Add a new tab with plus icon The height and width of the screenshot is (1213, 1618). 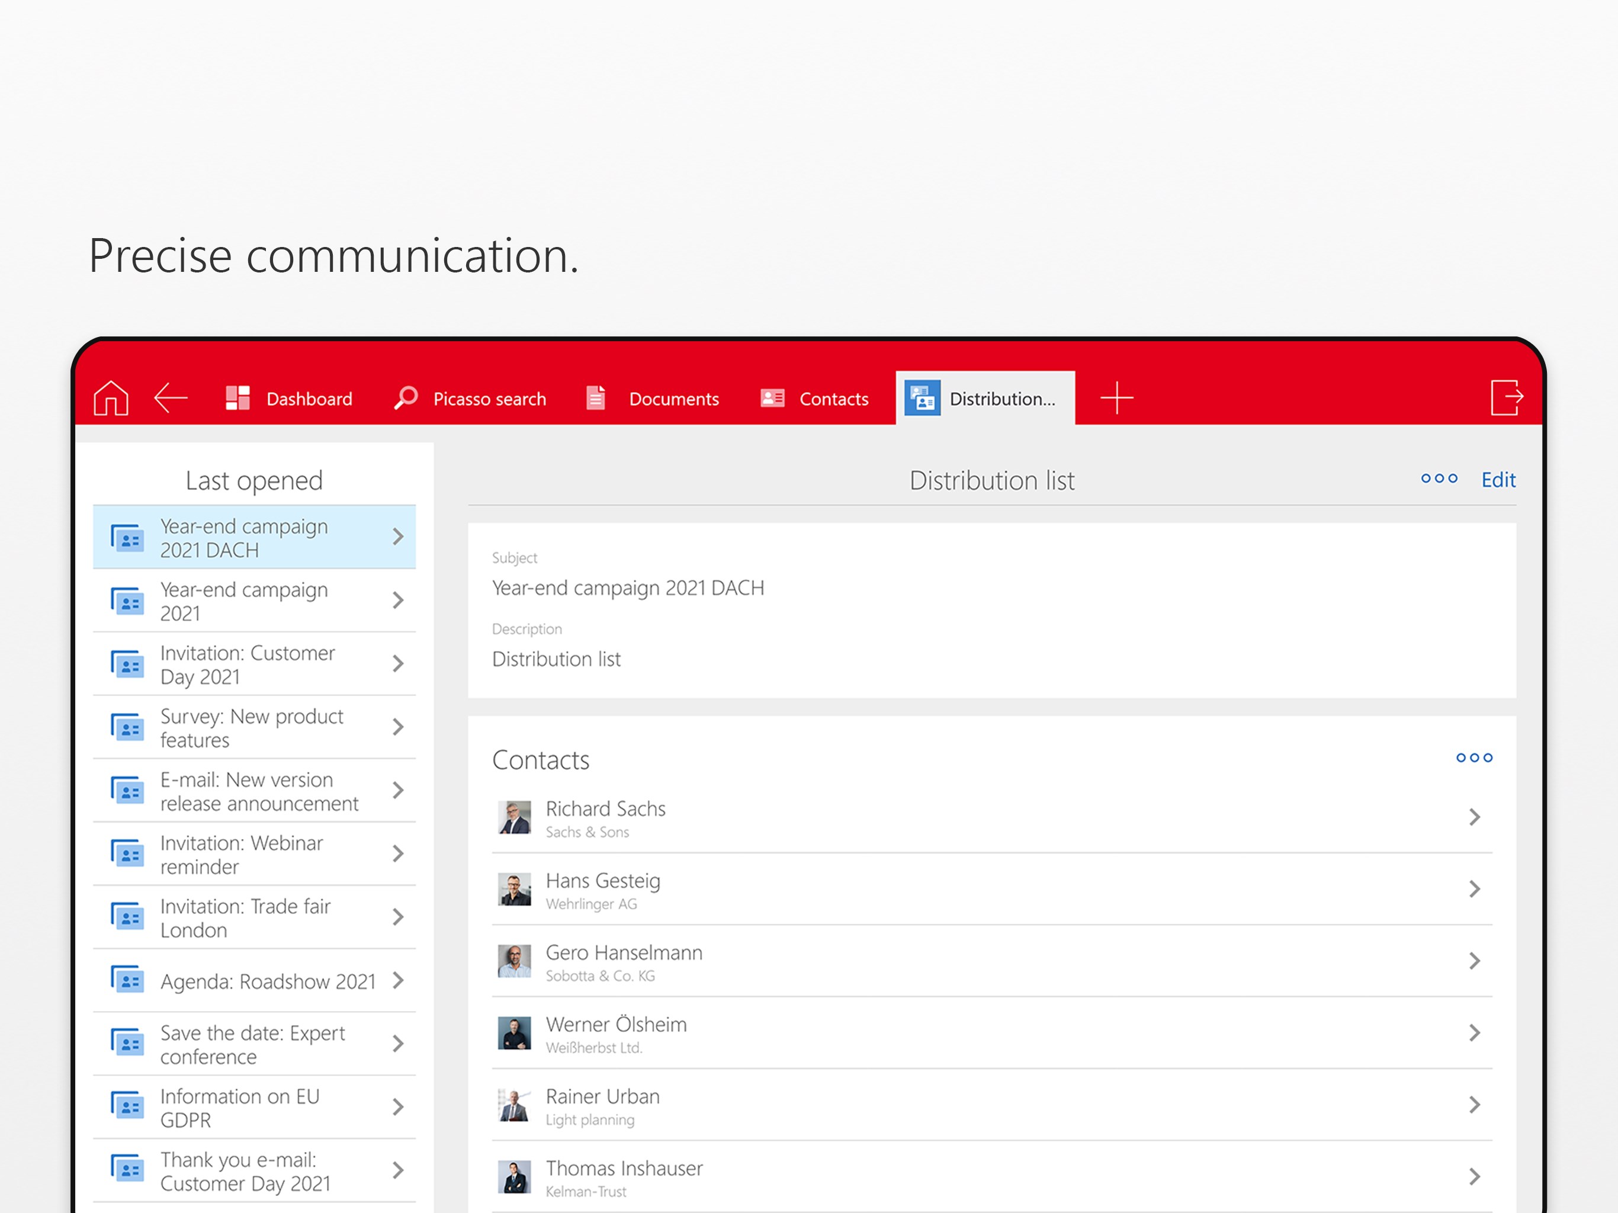coord(1116,399)
